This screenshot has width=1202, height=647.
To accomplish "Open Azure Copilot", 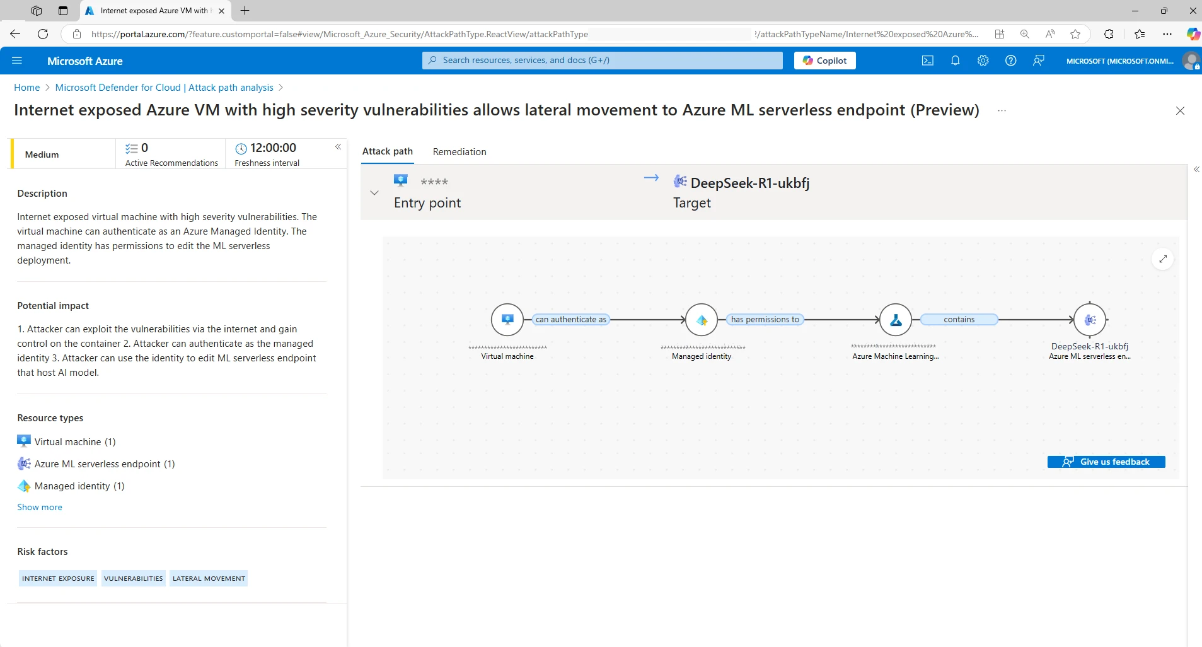I will pos(824,60).
